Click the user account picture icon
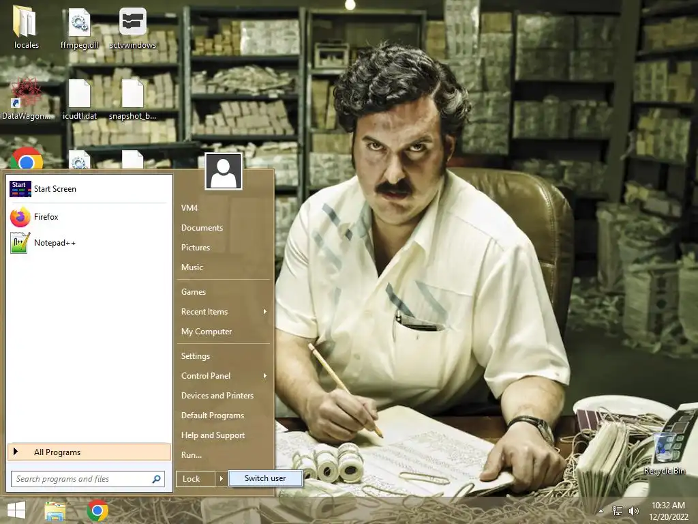Image resolution: width=698 pixels, height=524 pixels. [x=224, y=171]
